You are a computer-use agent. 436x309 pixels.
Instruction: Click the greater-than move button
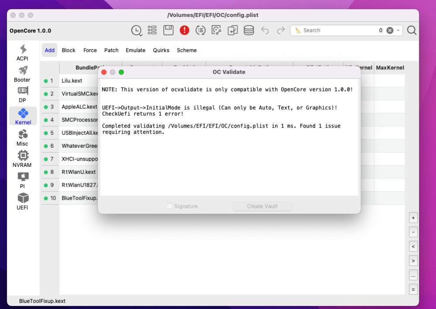pos(413,261)
